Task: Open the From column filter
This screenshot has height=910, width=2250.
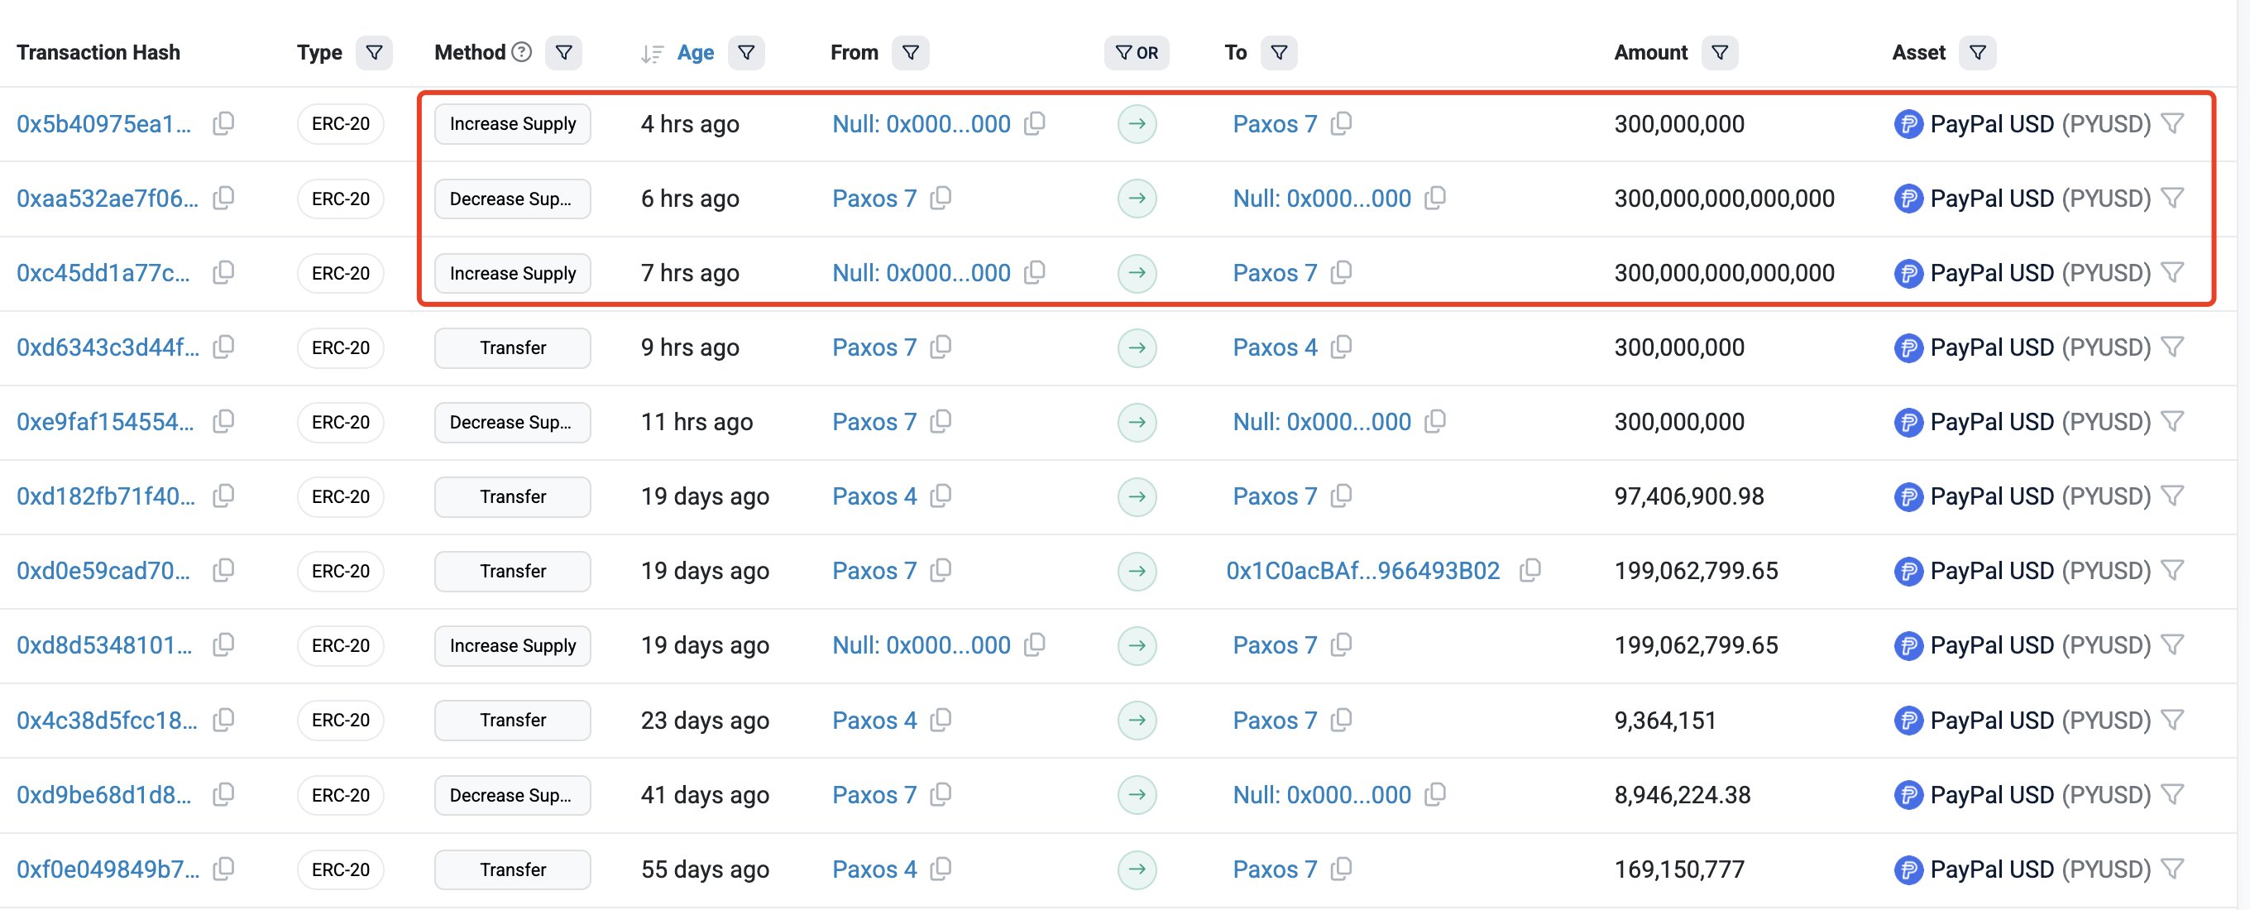Action: [910, 53]
